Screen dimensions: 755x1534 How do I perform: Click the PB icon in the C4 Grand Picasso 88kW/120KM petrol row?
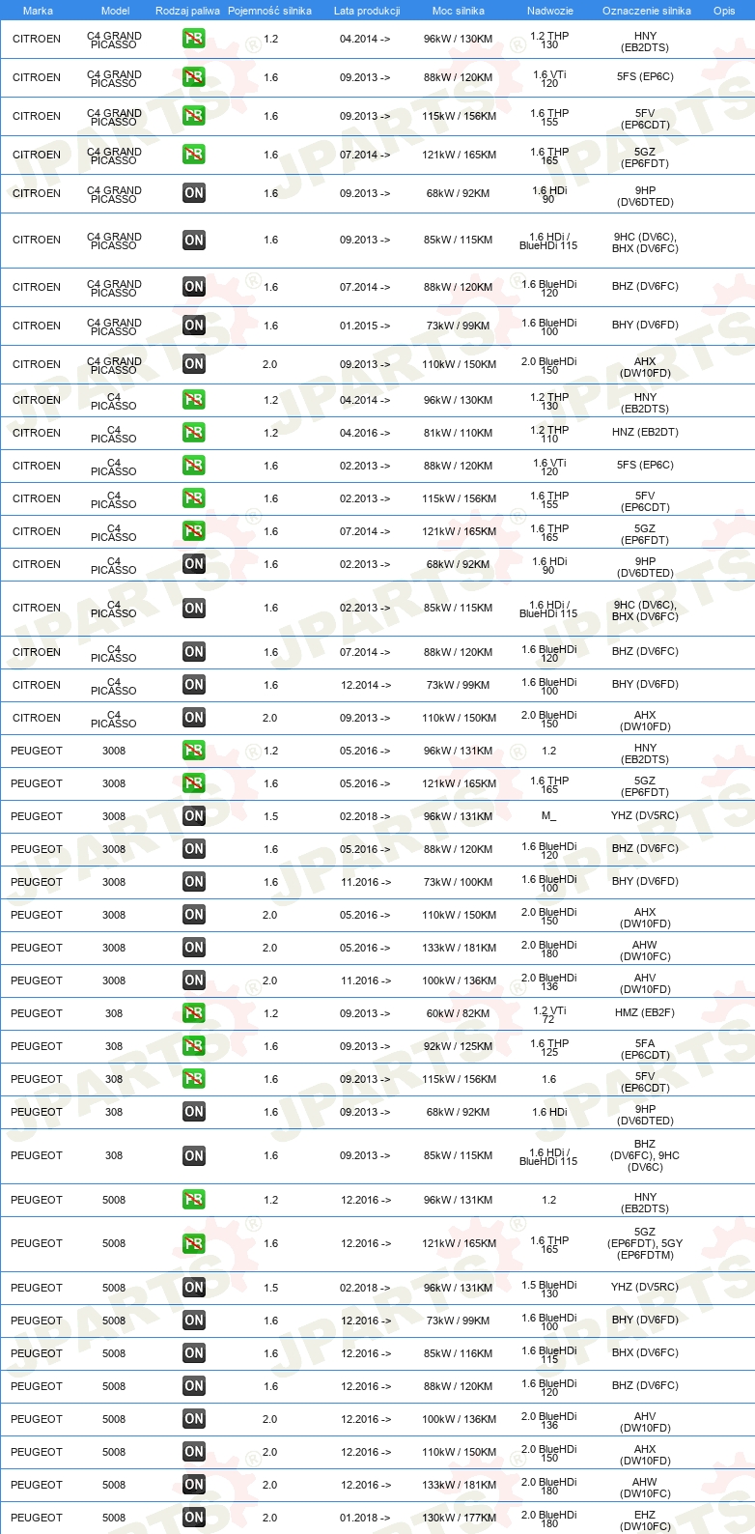(194, 77)
